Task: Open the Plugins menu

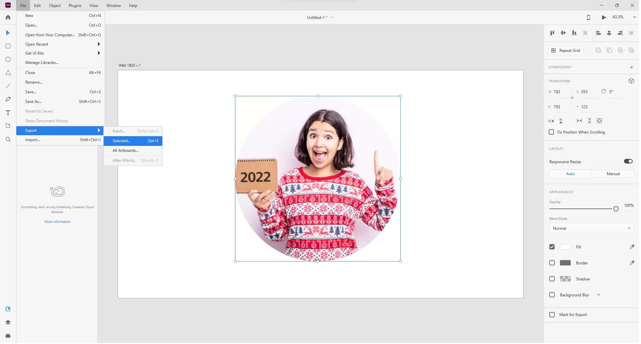Action: pyautogui.click(x=75, y=5)
